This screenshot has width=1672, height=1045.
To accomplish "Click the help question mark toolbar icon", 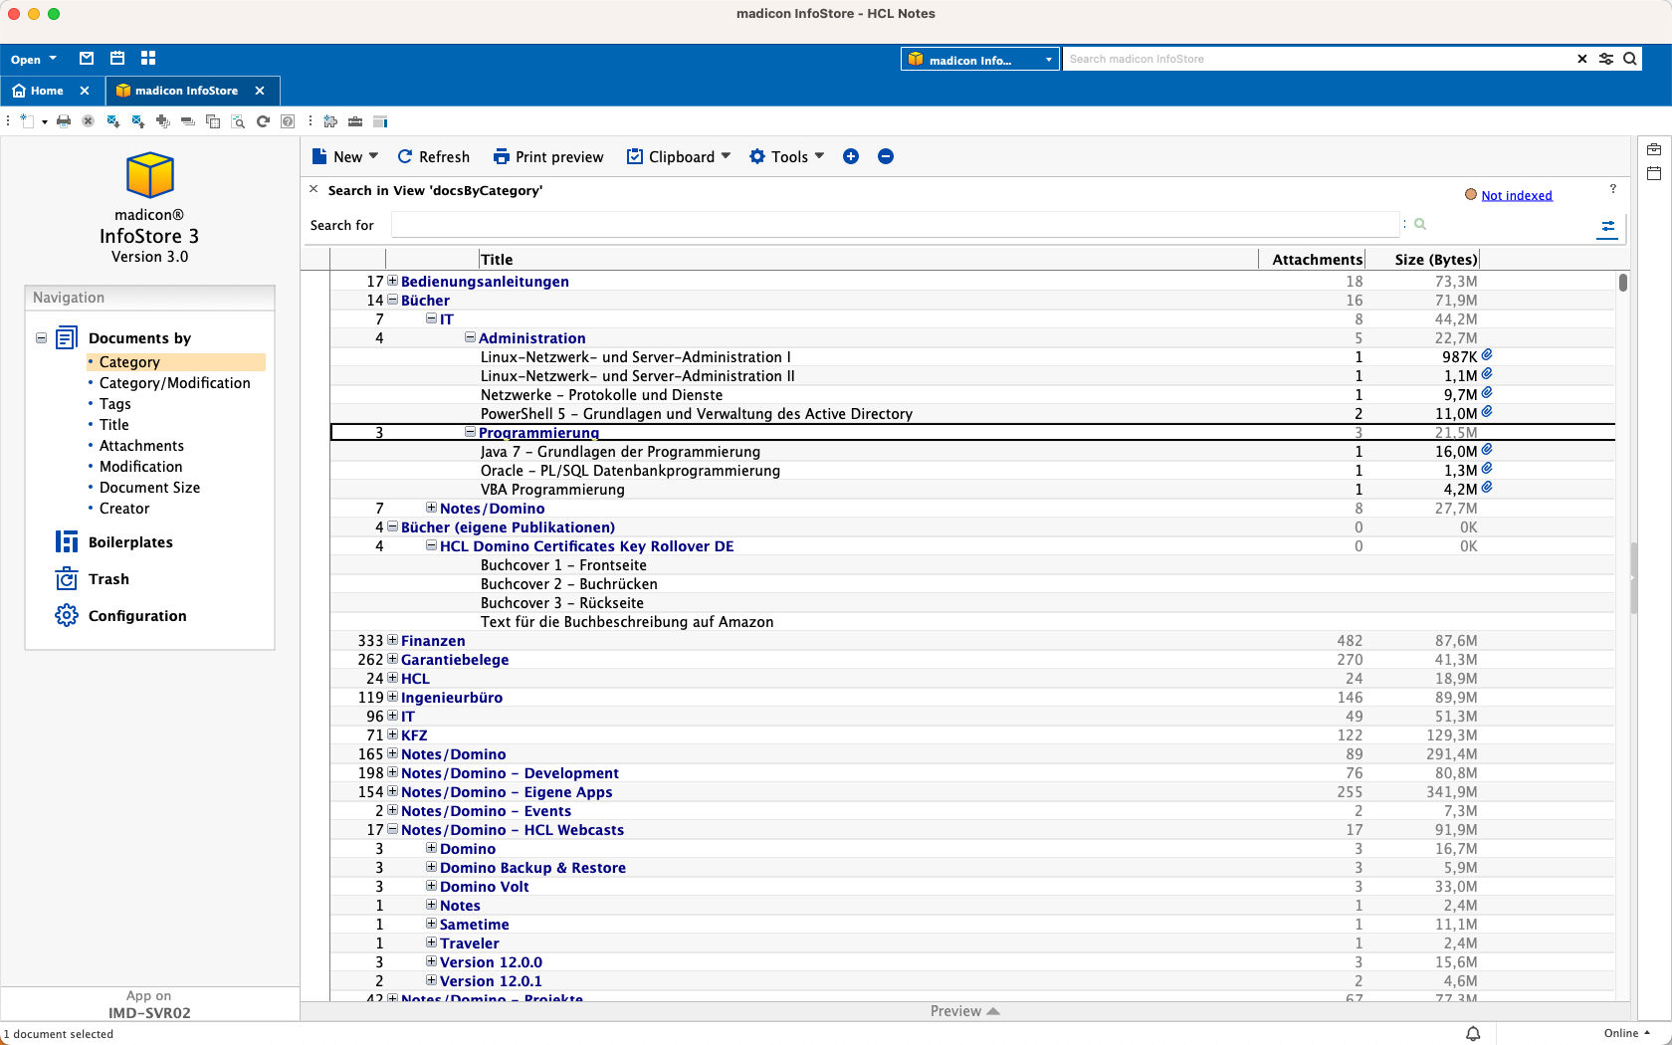I will point(288,121).
